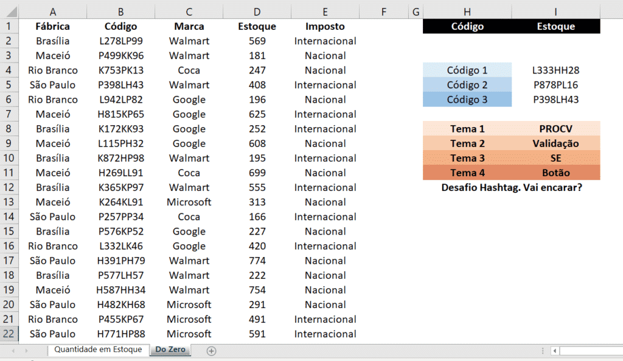
Task: Select cell containing P398LH43 result value
Action: pyautogui.click(x=555, y=99)
